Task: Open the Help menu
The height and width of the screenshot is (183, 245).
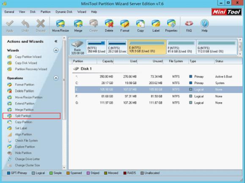Action: 94,12
